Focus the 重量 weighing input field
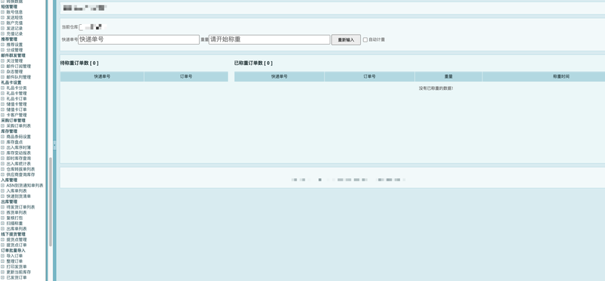 (269, 39)
